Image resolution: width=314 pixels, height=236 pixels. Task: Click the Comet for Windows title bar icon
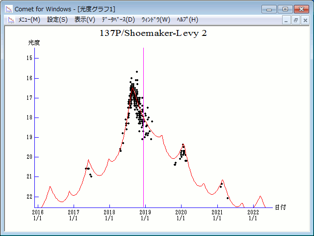(x=8, y=9)
